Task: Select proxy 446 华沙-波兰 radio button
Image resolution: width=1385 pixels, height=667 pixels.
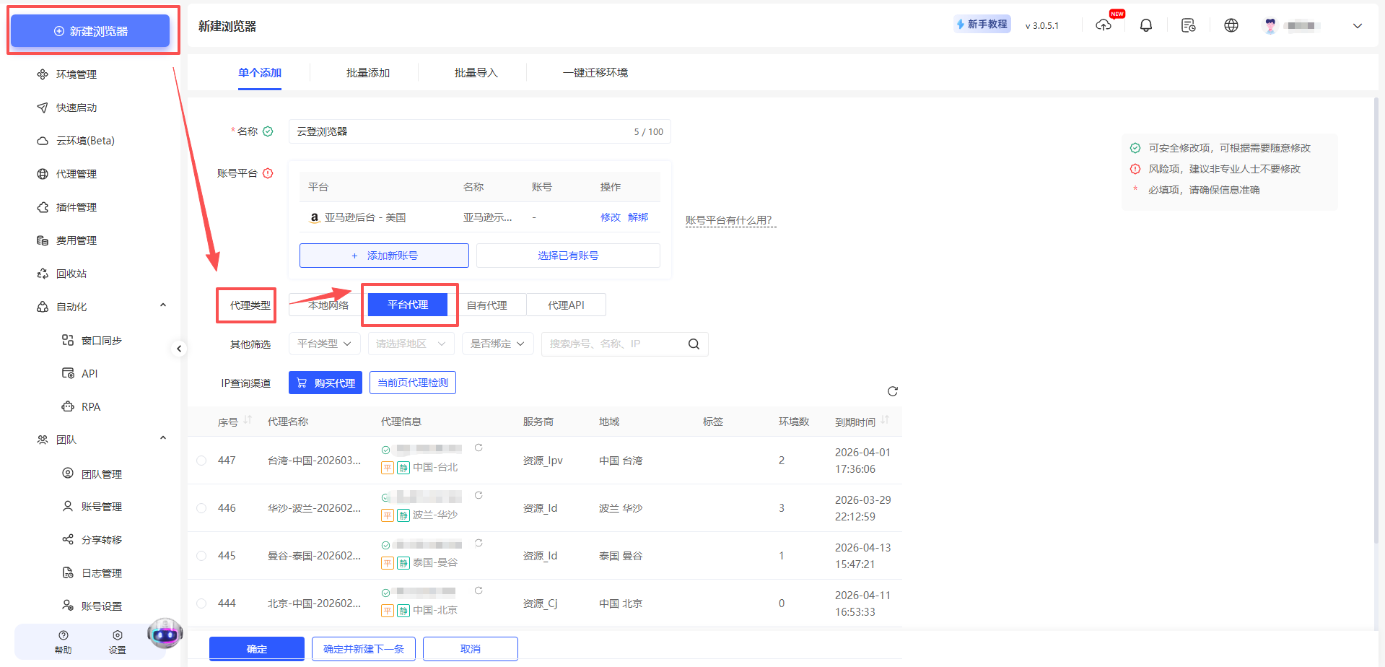Action: [x=201, y=507]
